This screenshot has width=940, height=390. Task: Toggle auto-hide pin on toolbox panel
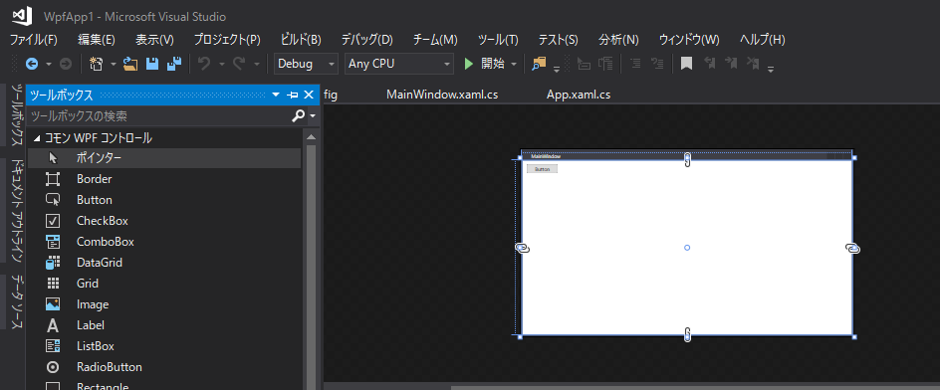tap(293, 95)
